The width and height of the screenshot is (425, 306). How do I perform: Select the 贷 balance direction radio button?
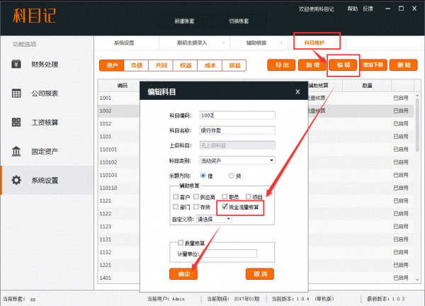click(230, 175)
